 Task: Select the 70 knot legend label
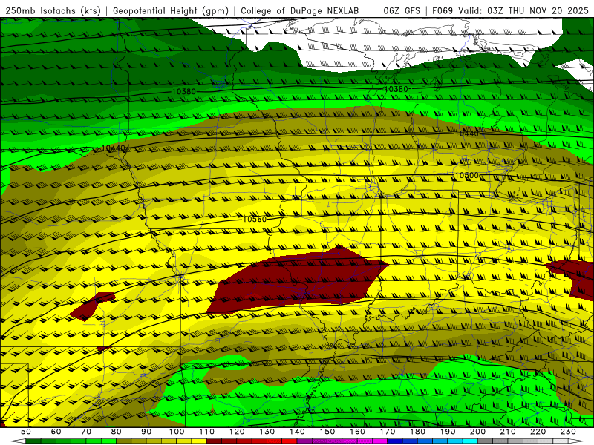[x=86, y=432]
